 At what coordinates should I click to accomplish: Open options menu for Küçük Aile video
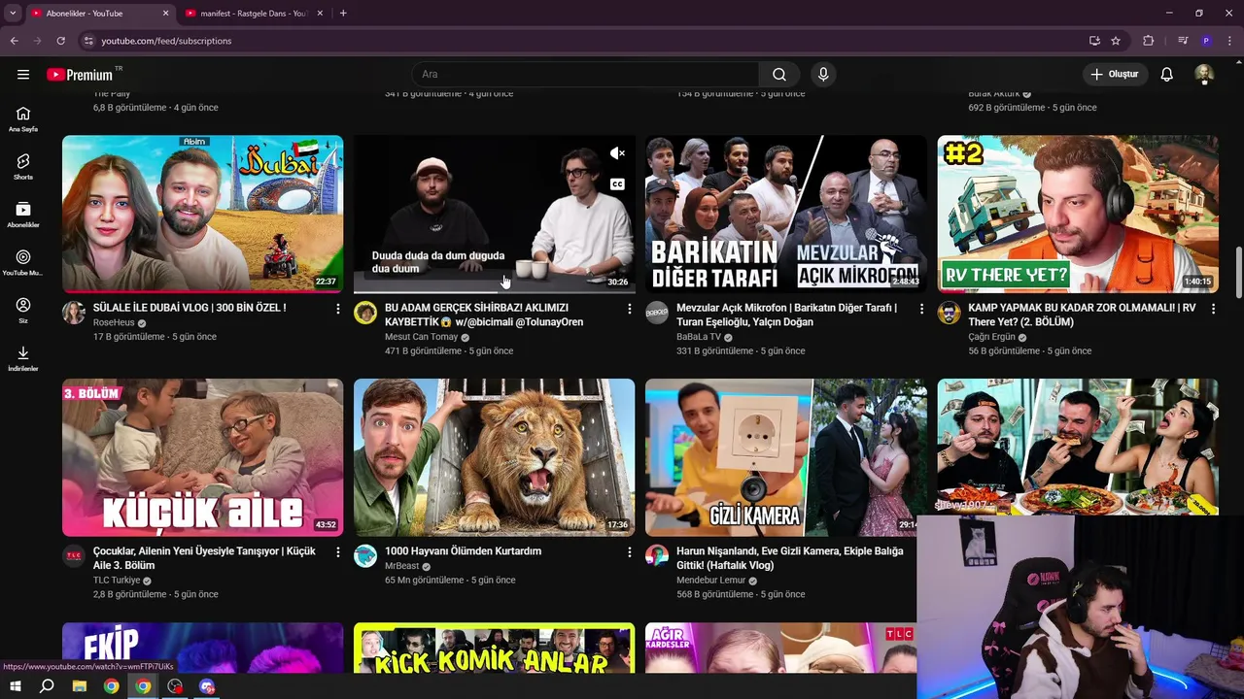pos(338,552)
